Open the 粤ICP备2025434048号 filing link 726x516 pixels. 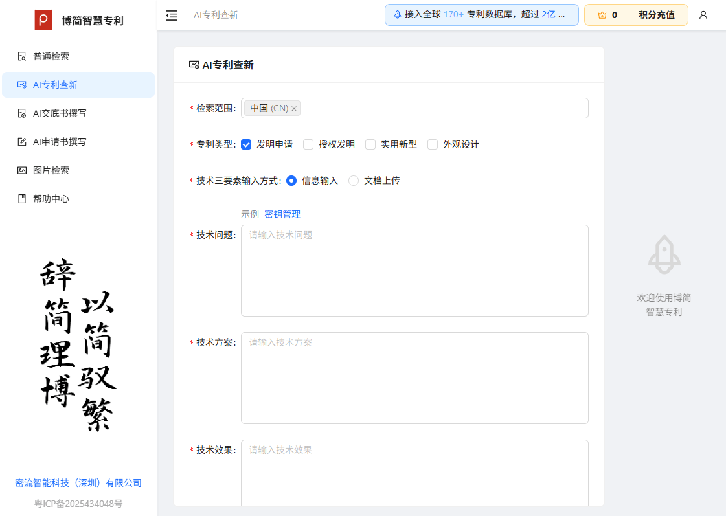tap(78, 504)
